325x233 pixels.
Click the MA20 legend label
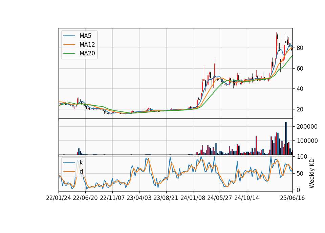pyautogui.click(x=87, y=53)
